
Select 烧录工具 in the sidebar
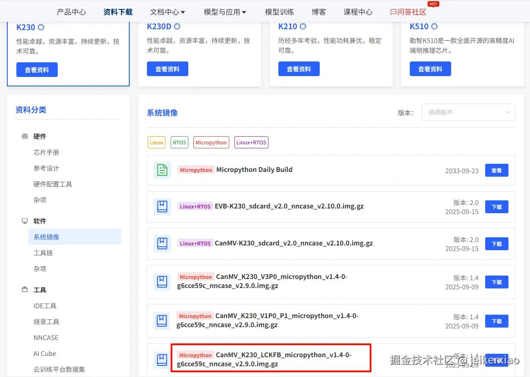pyautogui.click(x=46, y=322)
